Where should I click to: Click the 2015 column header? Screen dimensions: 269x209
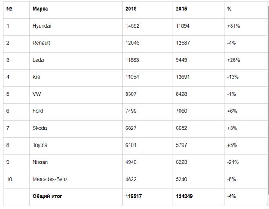181,9
